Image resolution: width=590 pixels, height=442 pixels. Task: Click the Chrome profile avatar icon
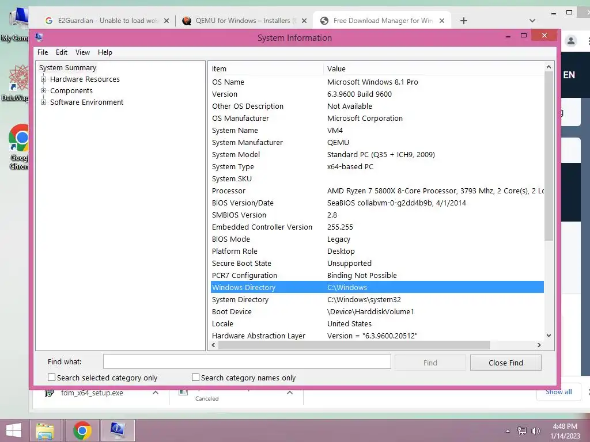click(571, 41)
